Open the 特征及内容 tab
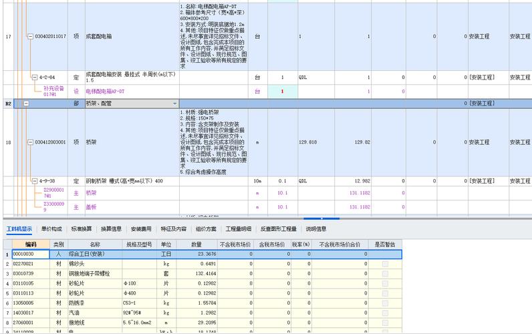532x334 pixels. [173, 229]
